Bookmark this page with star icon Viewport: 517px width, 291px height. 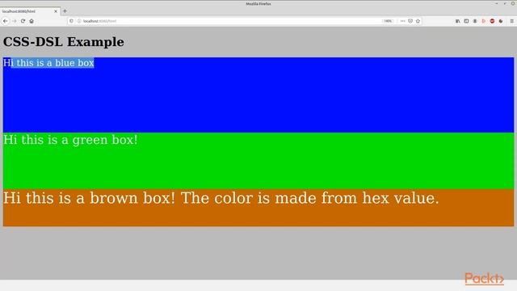click(x=418, y=21)
